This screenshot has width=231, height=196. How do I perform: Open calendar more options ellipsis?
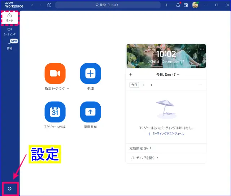click(200, 85)
